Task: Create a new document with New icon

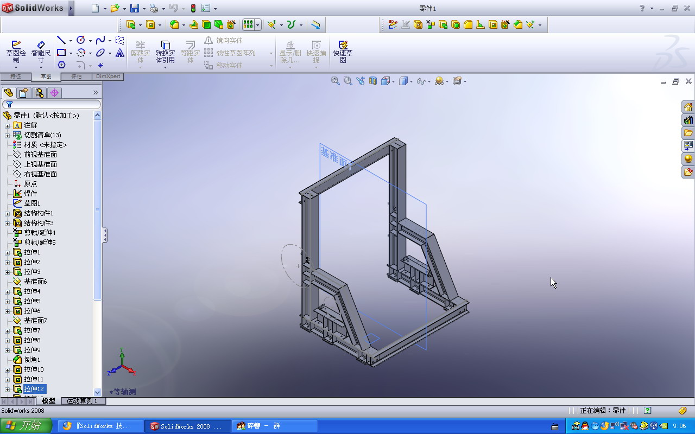Action: [x=96, y=8]
